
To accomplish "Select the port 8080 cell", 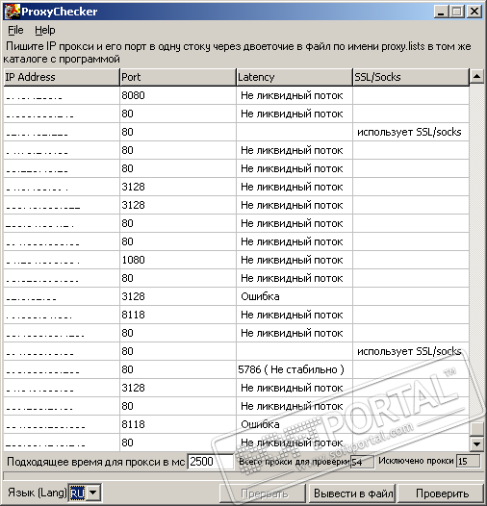I will [178, 95].
